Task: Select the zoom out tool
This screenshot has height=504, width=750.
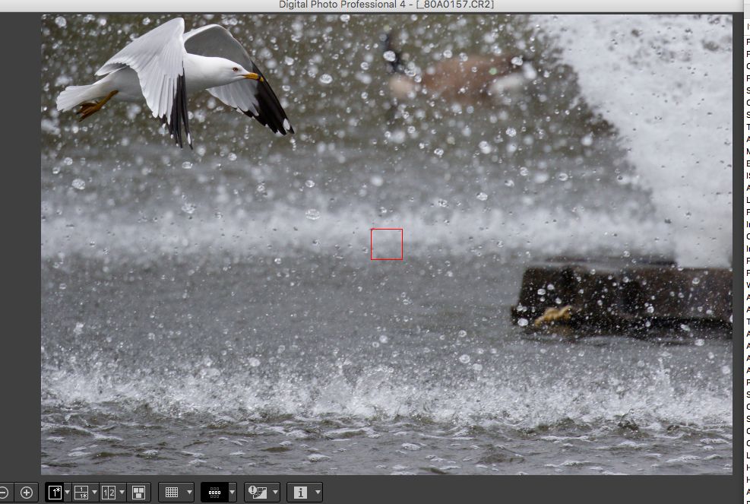Action: click(5, 492)
